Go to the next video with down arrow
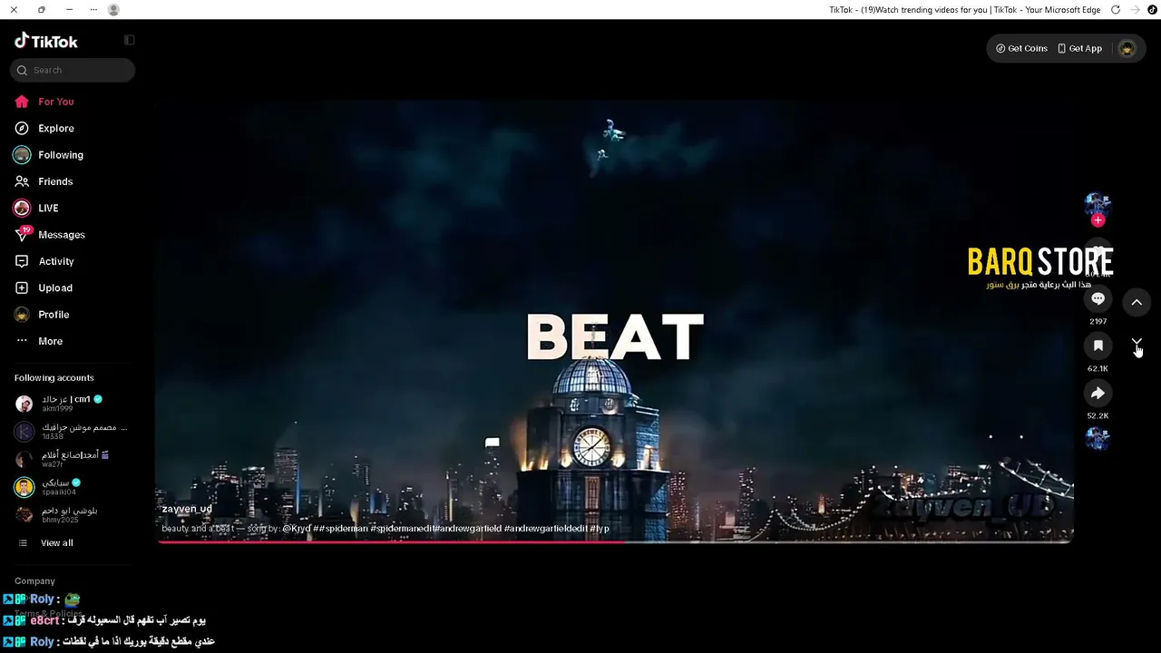Image resolution: width=1161 pixels, height=653 pixels. (x=1137, y=344)
